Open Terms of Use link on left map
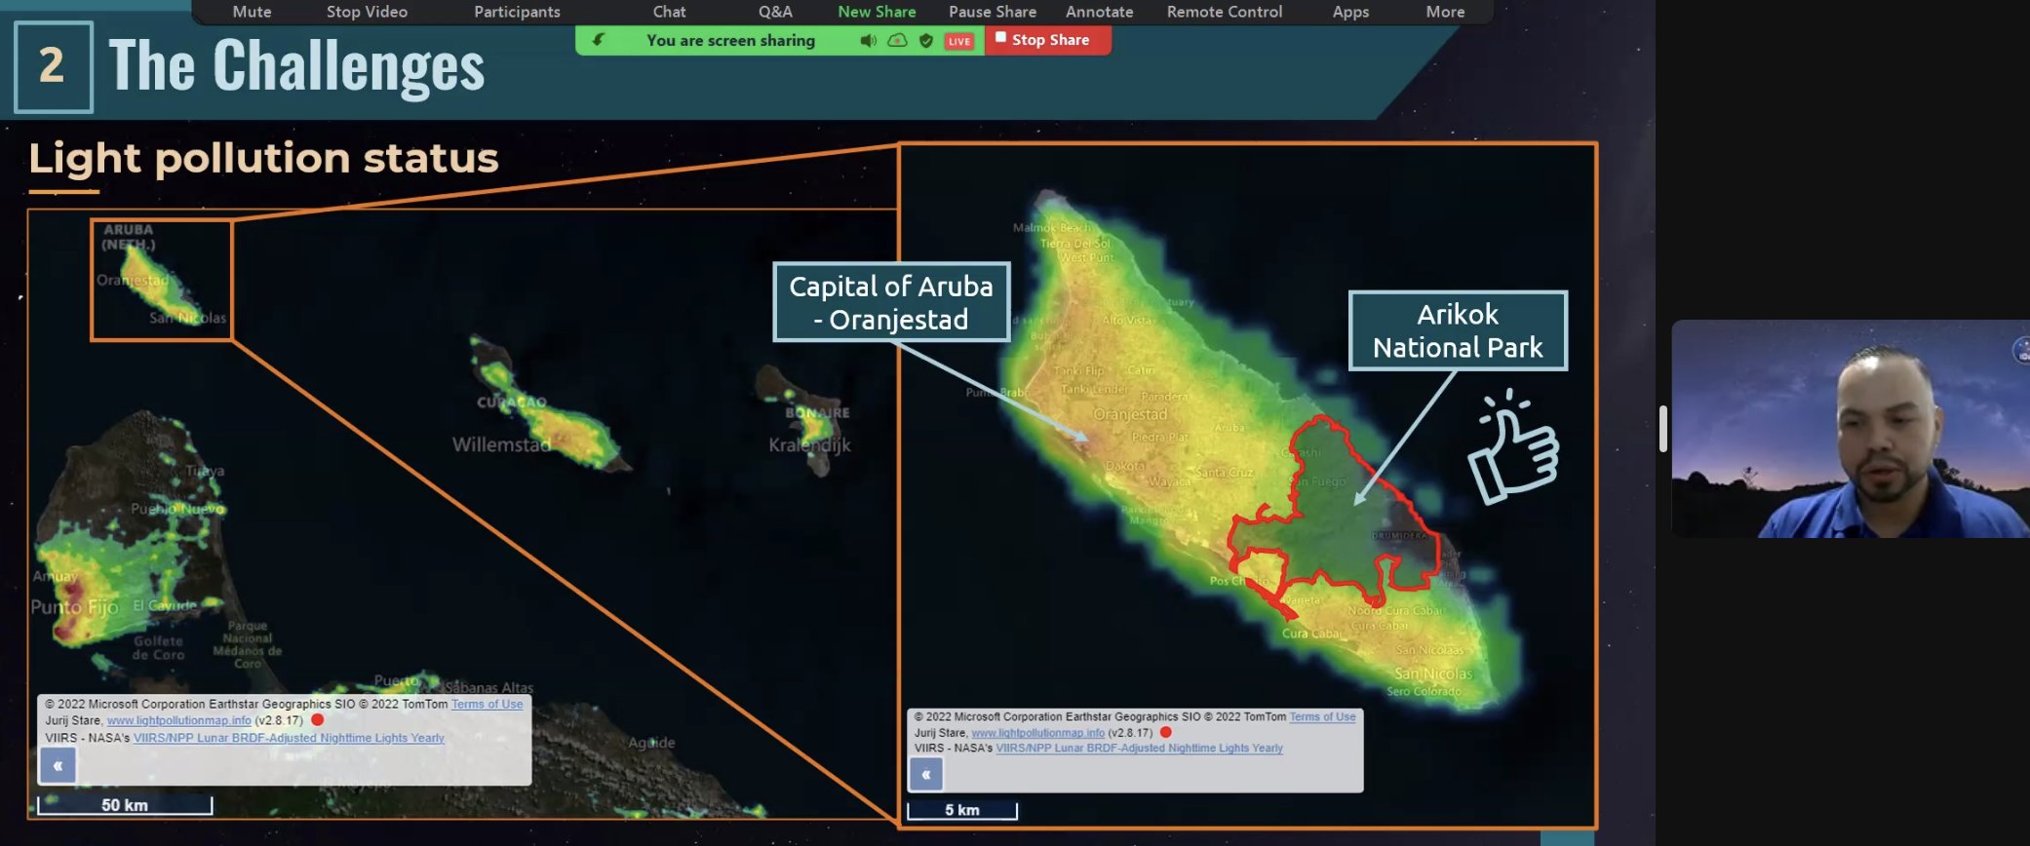The width and height of the screenshot is (2030, 846). (x=487, y=704)
